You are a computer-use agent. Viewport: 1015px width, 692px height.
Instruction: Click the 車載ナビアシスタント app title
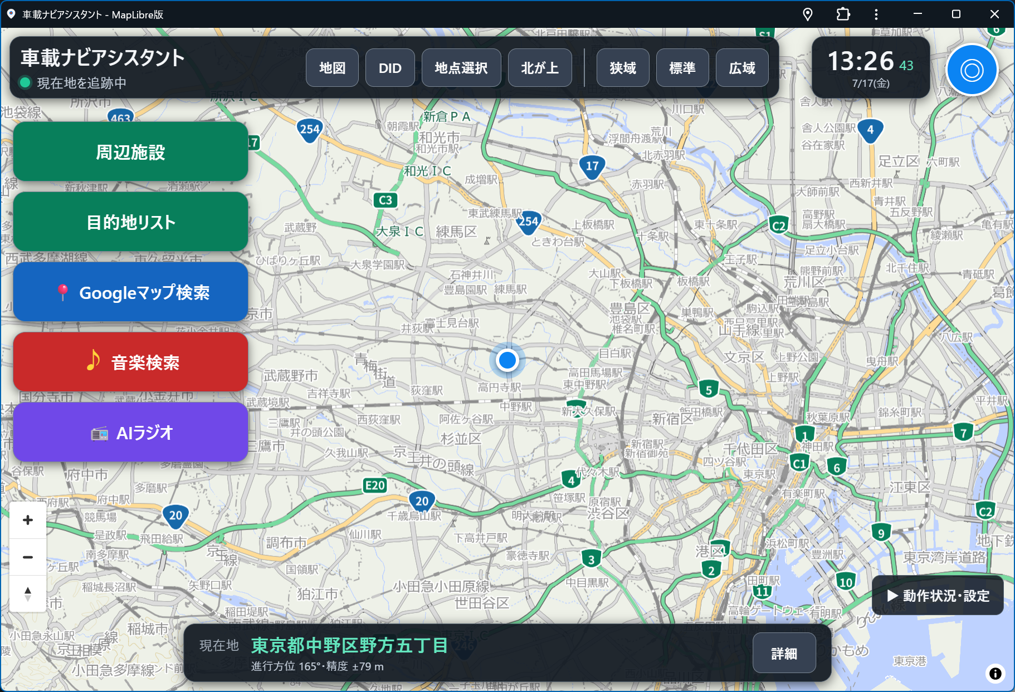[x=103, y=58]
